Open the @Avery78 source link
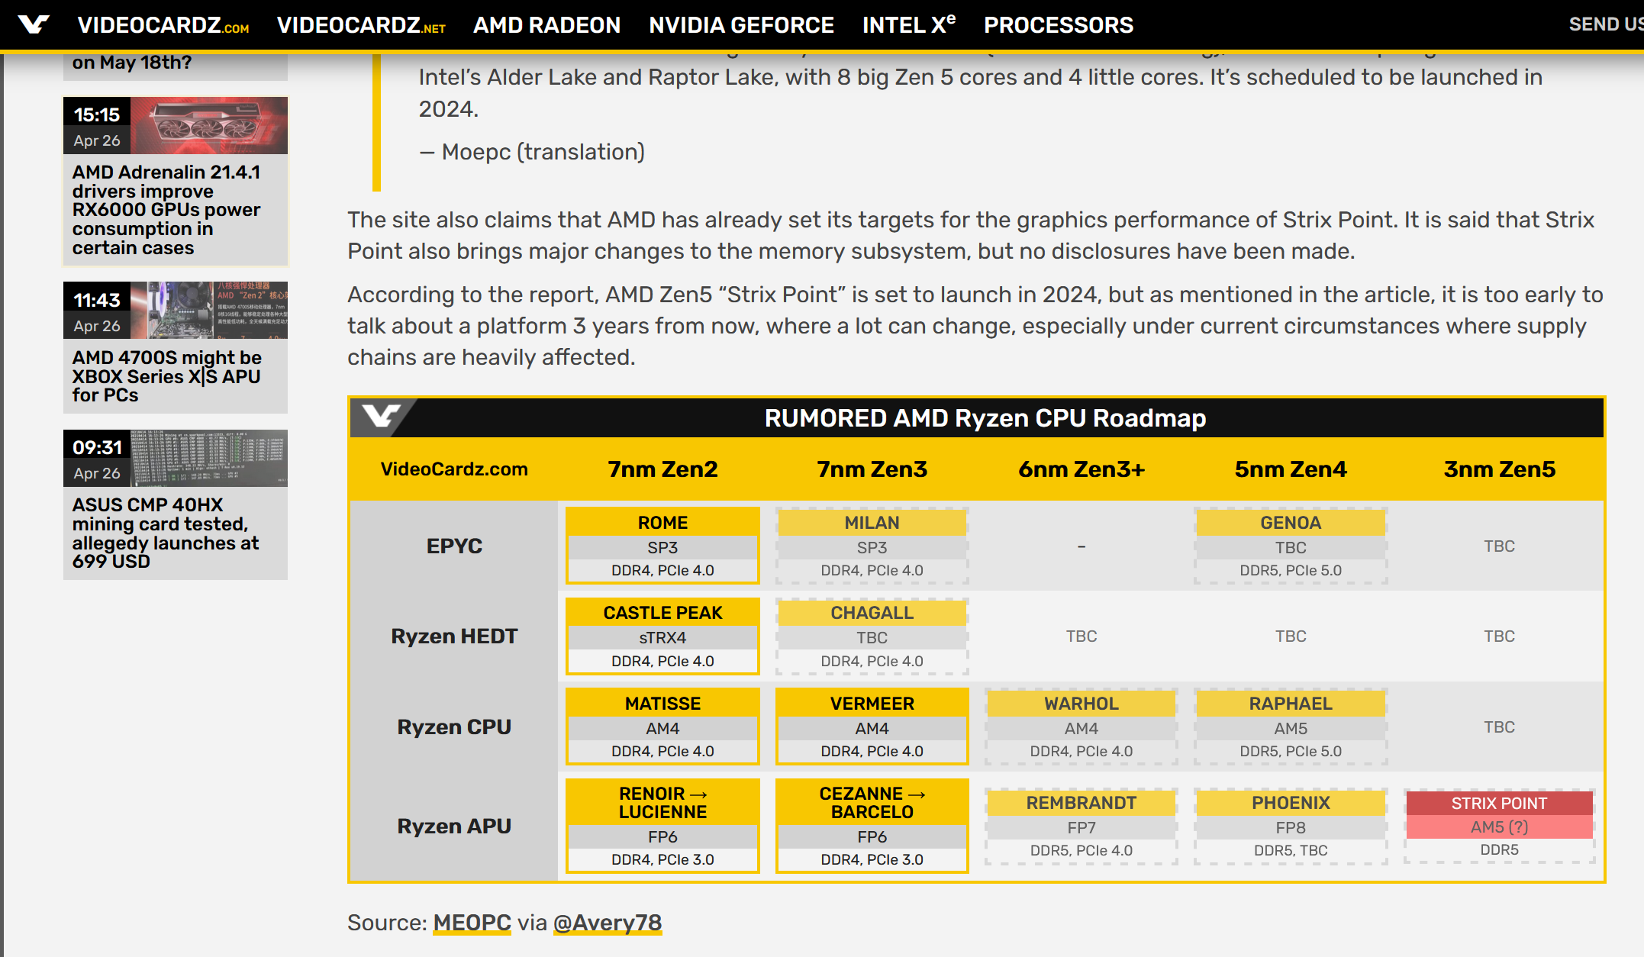The height and width of the screenshot is (957, 1644). 607,923
